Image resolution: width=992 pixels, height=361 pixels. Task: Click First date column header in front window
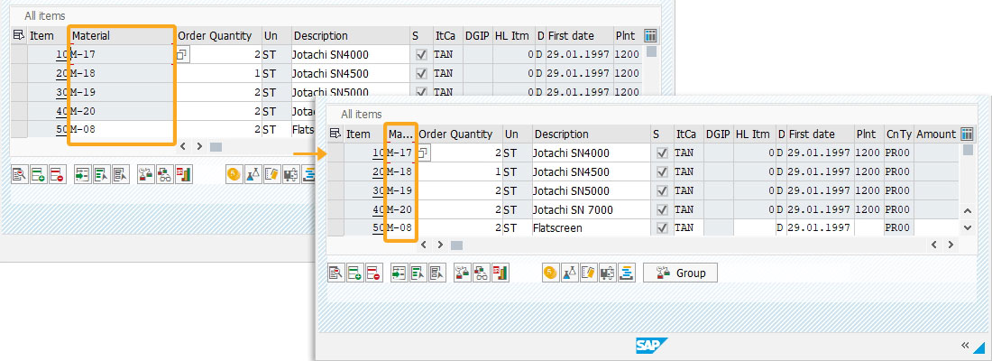[819, 134]
